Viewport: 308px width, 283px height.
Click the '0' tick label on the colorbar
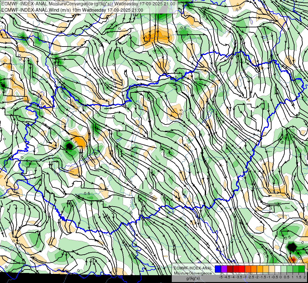tap(281, 277)
